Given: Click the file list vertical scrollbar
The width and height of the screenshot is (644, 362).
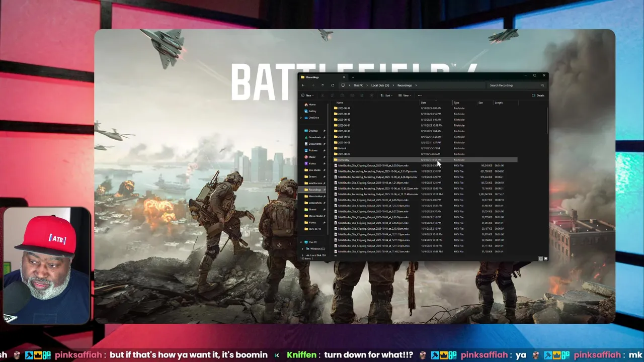Looking at the screenshot, I should click(x=546, y=121).
